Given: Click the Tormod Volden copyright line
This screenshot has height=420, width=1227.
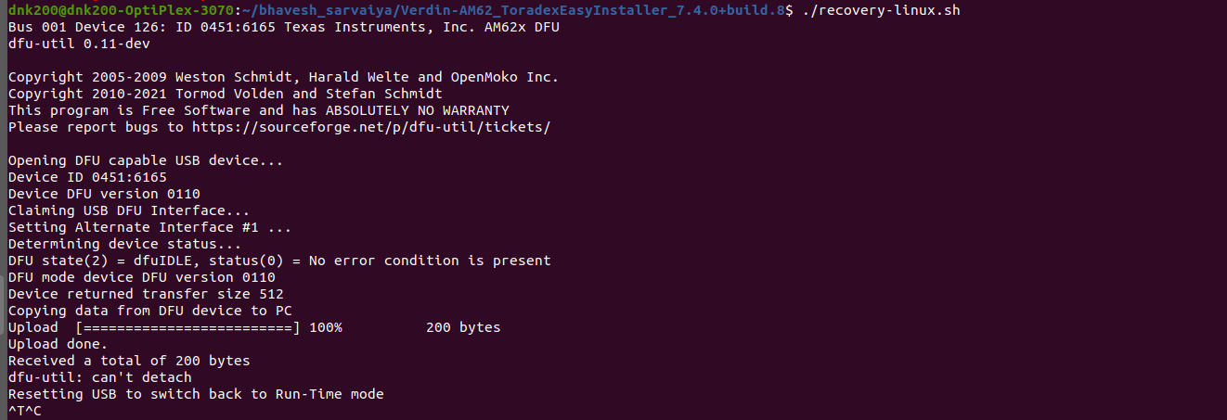Looking at the screenshot, I should pyautogui.click(x=225, y=94).
